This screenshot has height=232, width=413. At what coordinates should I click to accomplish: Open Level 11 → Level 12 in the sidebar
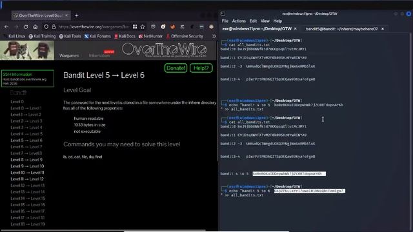click(x=27, y=179)
